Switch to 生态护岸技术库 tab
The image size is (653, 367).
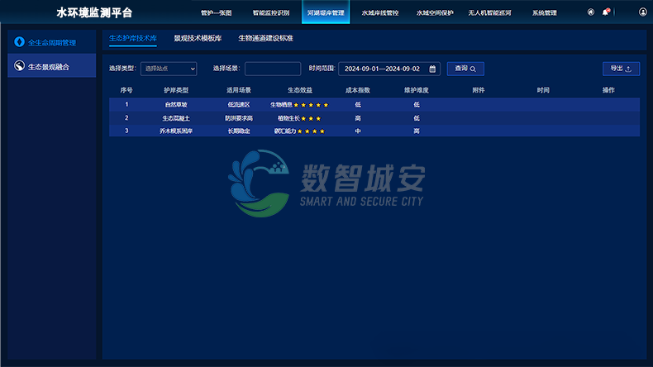[133, 38]
